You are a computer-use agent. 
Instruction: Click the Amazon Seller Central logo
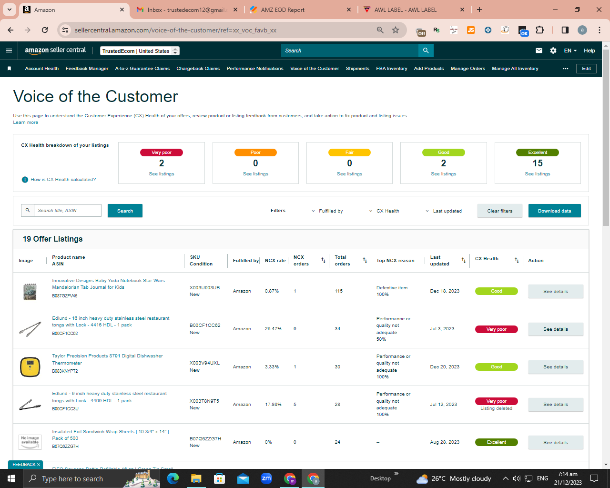[x=55, y=51]
